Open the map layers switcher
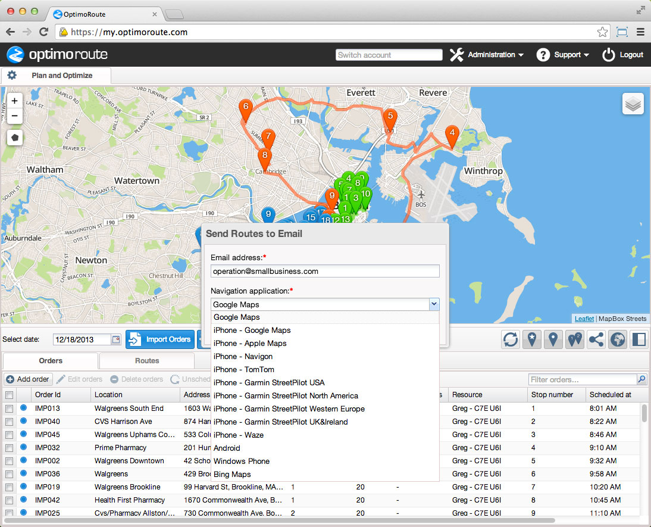 tap(633, 104)
